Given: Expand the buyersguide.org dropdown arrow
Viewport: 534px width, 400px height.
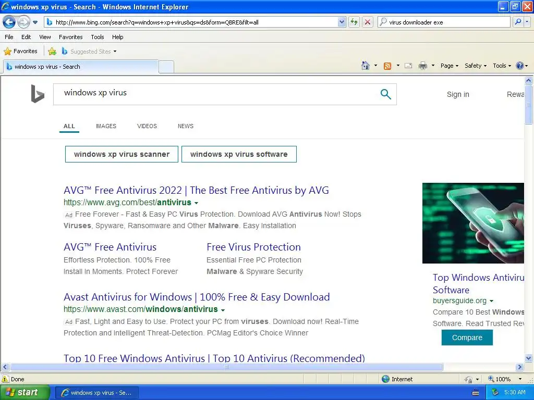Looking at the screenshot, I should click(491, 301).
